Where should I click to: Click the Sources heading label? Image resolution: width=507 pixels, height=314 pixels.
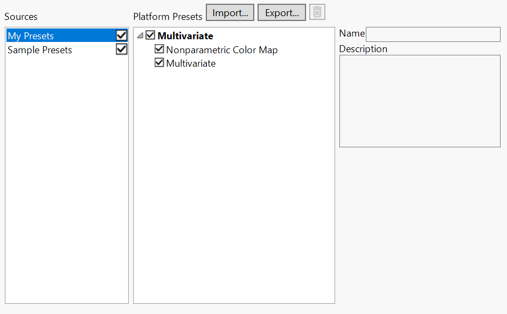tap(20, 17)
